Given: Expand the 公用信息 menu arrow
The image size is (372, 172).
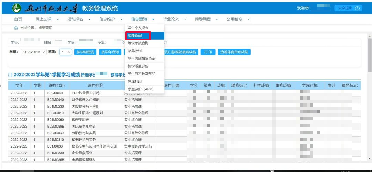Looking at the screenshot, I should pos(249,20).
